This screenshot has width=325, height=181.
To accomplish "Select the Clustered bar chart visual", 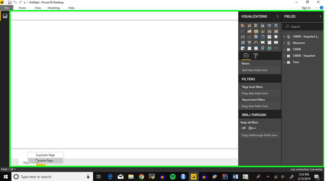I will coord(256,25).
